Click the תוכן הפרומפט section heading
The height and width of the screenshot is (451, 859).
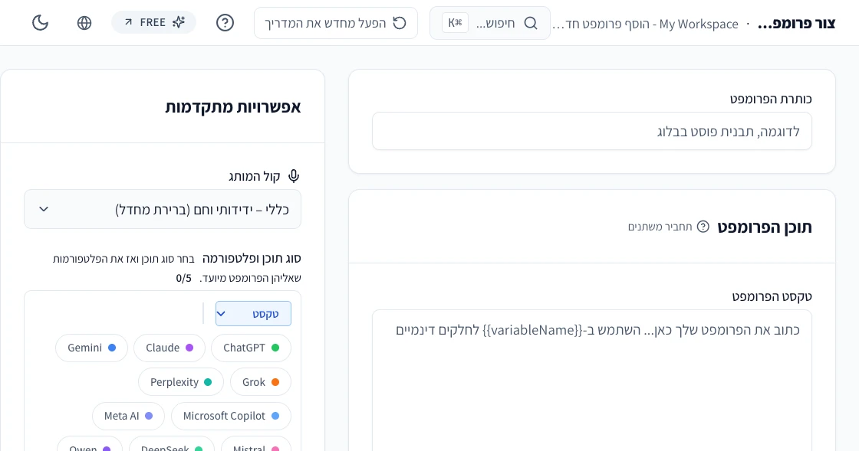click(x=765, y=227)
